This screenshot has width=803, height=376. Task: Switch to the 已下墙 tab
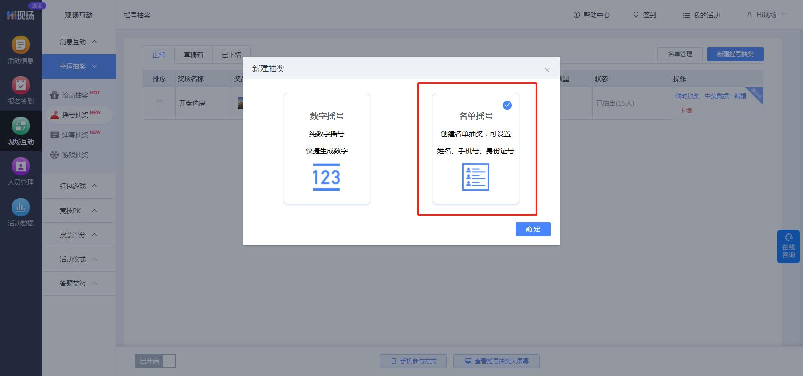coord(231,54)
